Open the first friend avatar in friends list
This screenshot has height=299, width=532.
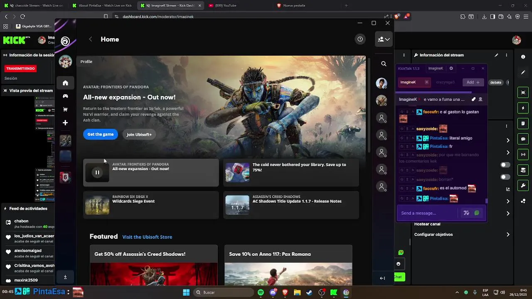pos(381,83)
